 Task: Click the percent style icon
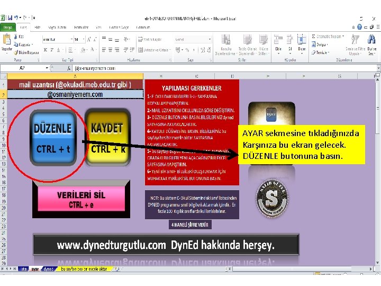coord(187,50)
